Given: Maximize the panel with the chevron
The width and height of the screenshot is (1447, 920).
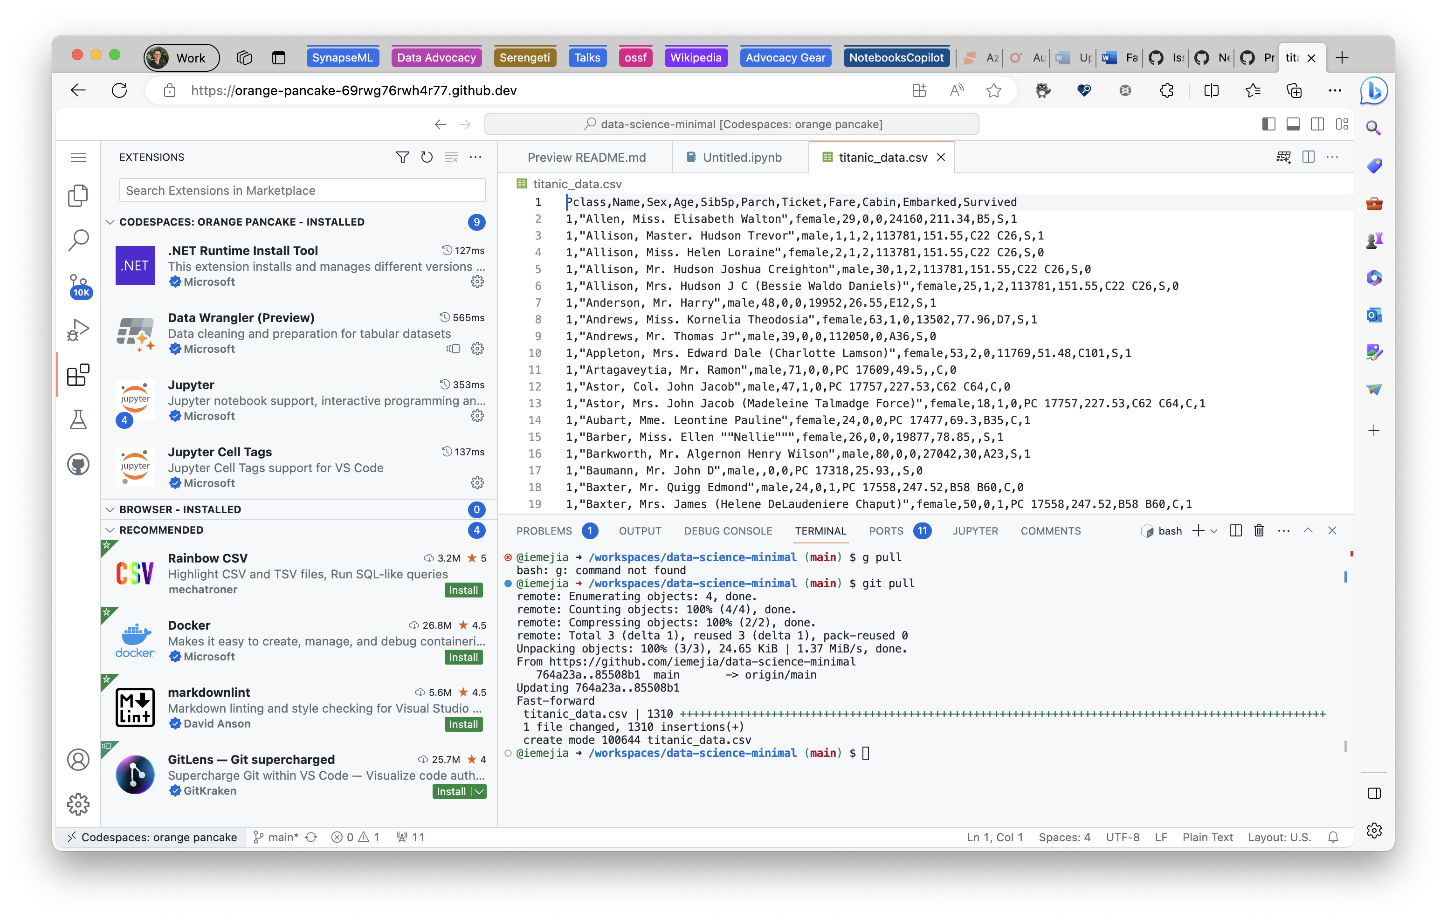Looking at the screenshot, I should click(x=1308, y=530).
